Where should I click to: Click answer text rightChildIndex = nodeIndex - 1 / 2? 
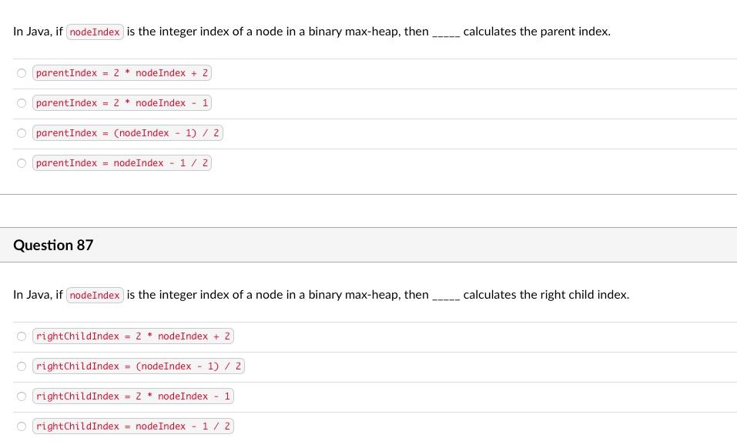133,426
